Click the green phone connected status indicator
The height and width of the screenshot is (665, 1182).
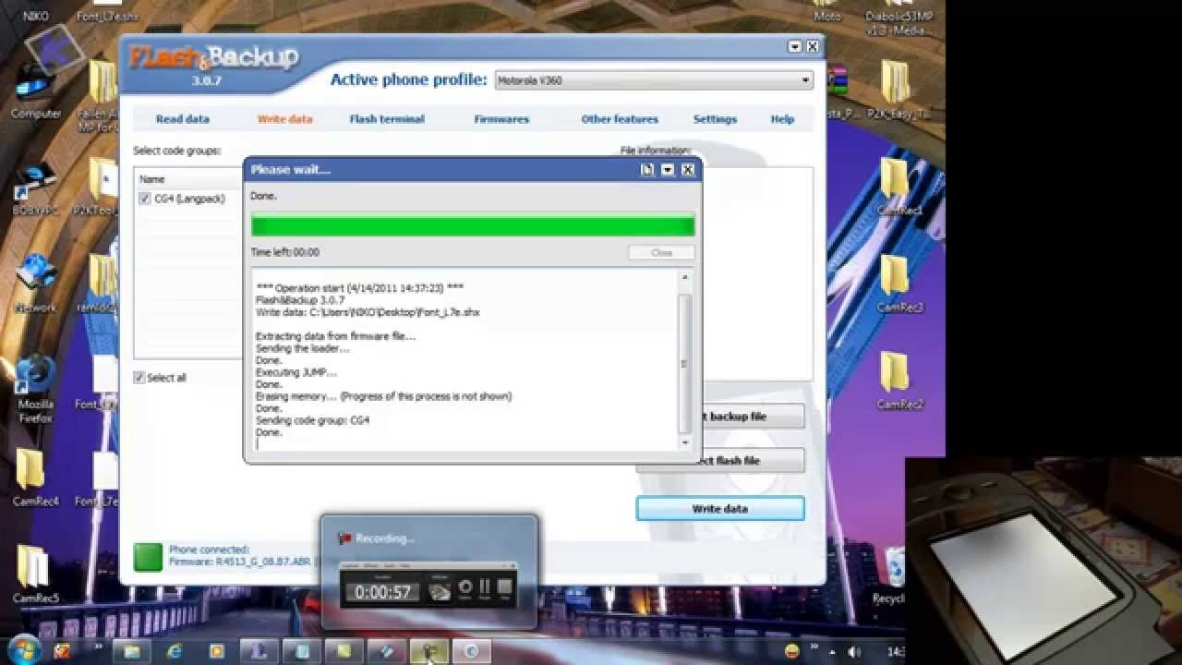(148, 557)
